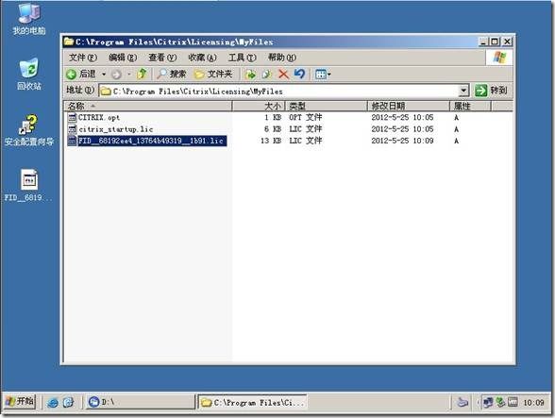This screenshot has height=418, width=555.
Task: Sort by the Size column header
Action: point(259,106)
